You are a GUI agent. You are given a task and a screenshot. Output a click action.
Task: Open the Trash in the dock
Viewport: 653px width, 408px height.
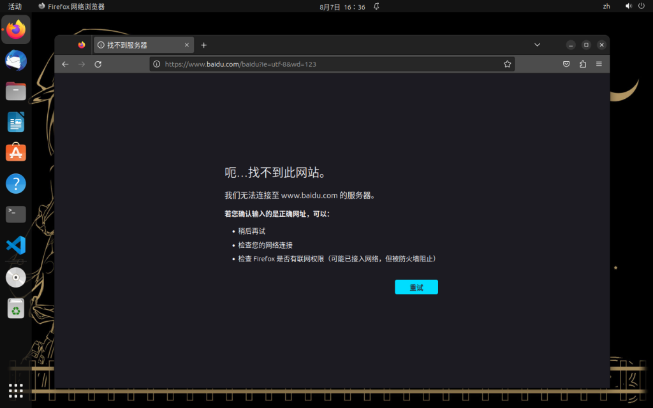[16, 309]
